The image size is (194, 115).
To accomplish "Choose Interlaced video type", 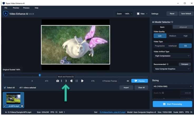I will tap(172, 46).
